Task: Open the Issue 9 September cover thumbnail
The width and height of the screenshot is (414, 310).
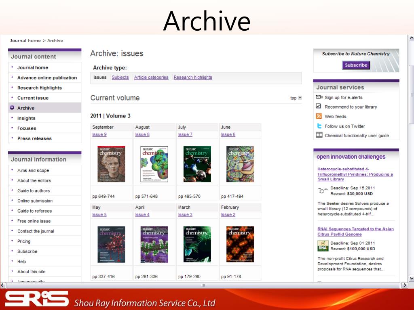Action: pos(111,164)
